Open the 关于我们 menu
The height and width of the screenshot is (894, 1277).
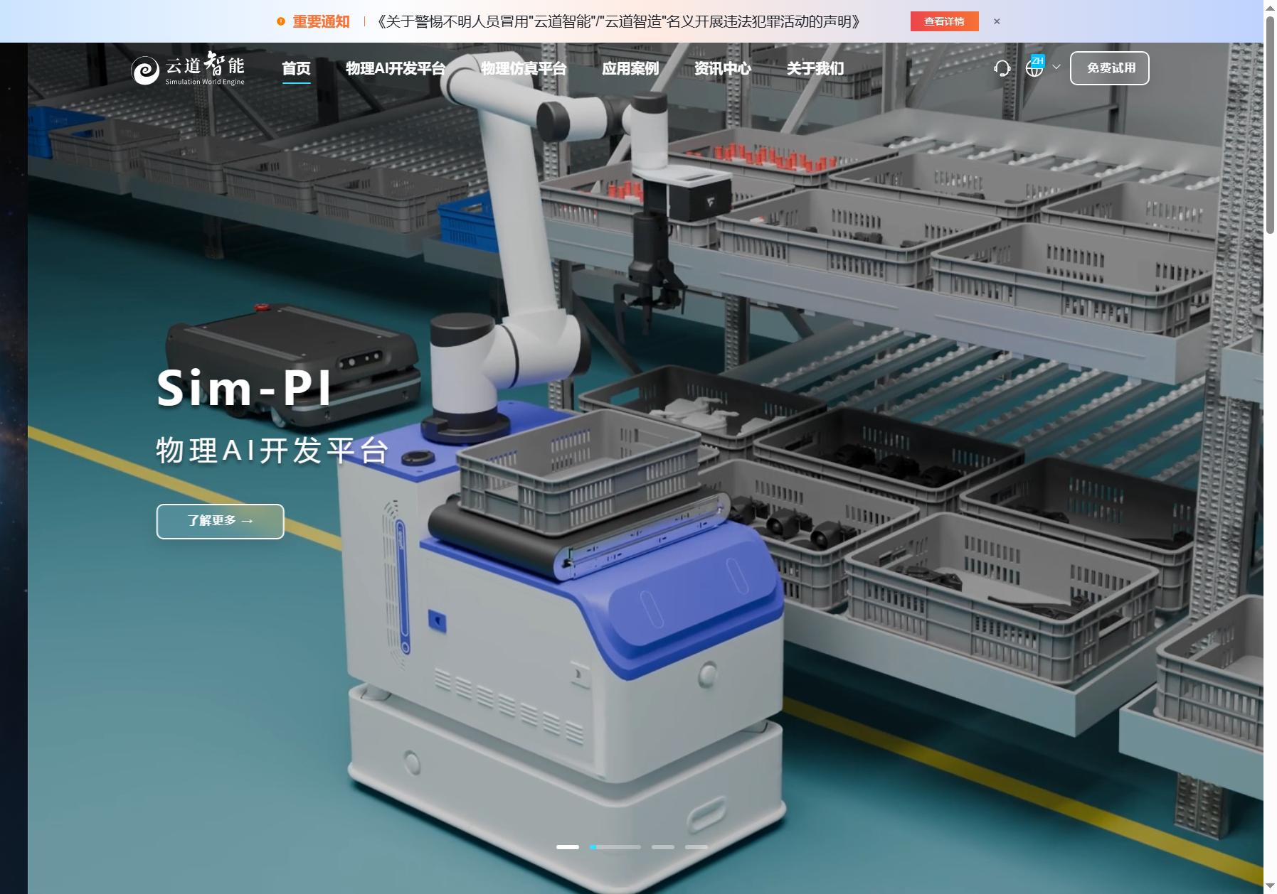pos(815,68)
